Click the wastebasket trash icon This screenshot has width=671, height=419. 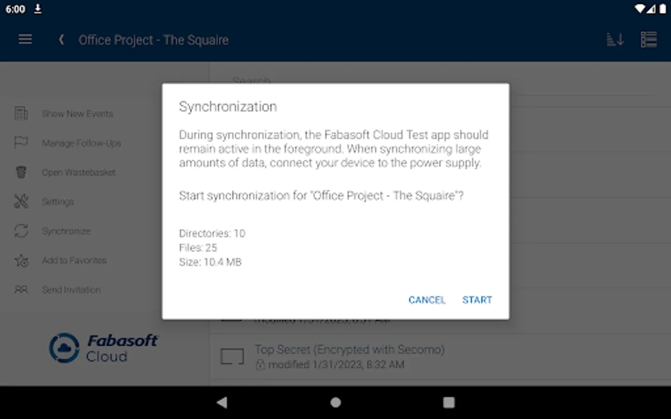21,172
